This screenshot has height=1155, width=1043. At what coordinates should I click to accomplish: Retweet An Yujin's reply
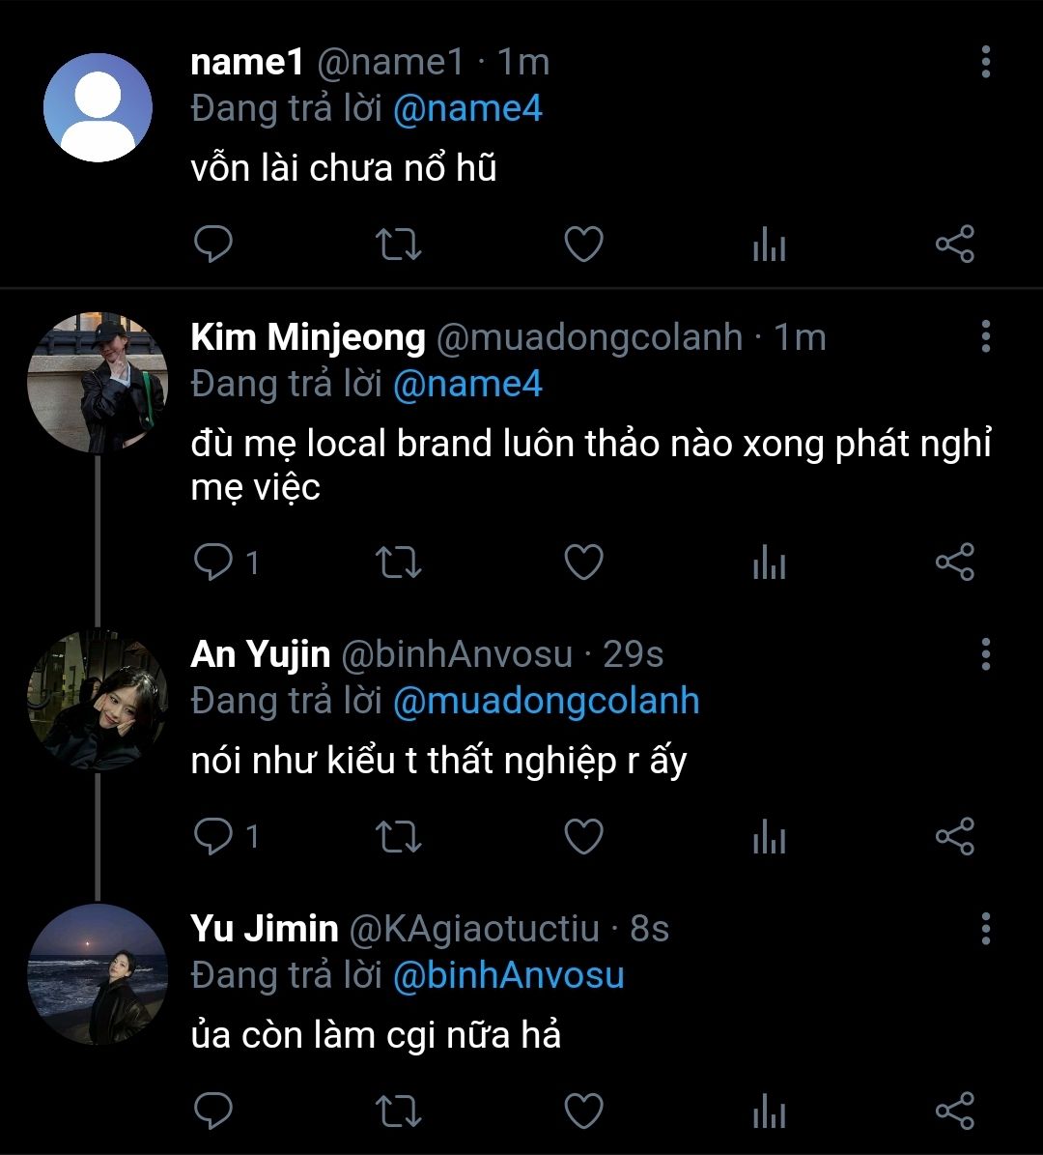pos(397,837)
